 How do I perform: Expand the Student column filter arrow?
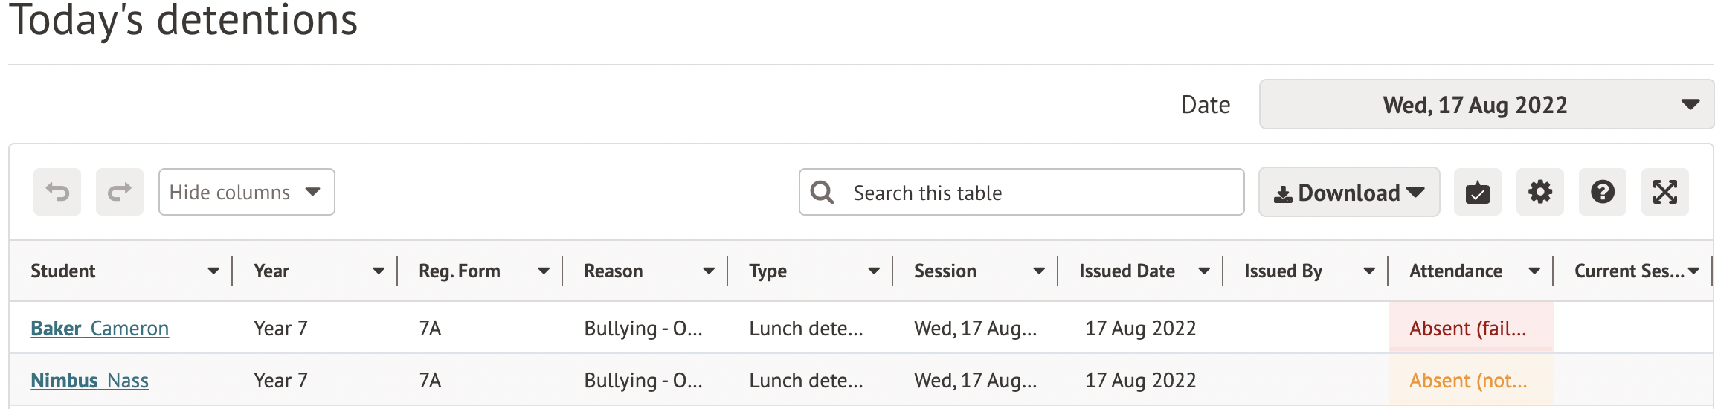(x=213, y=271)
